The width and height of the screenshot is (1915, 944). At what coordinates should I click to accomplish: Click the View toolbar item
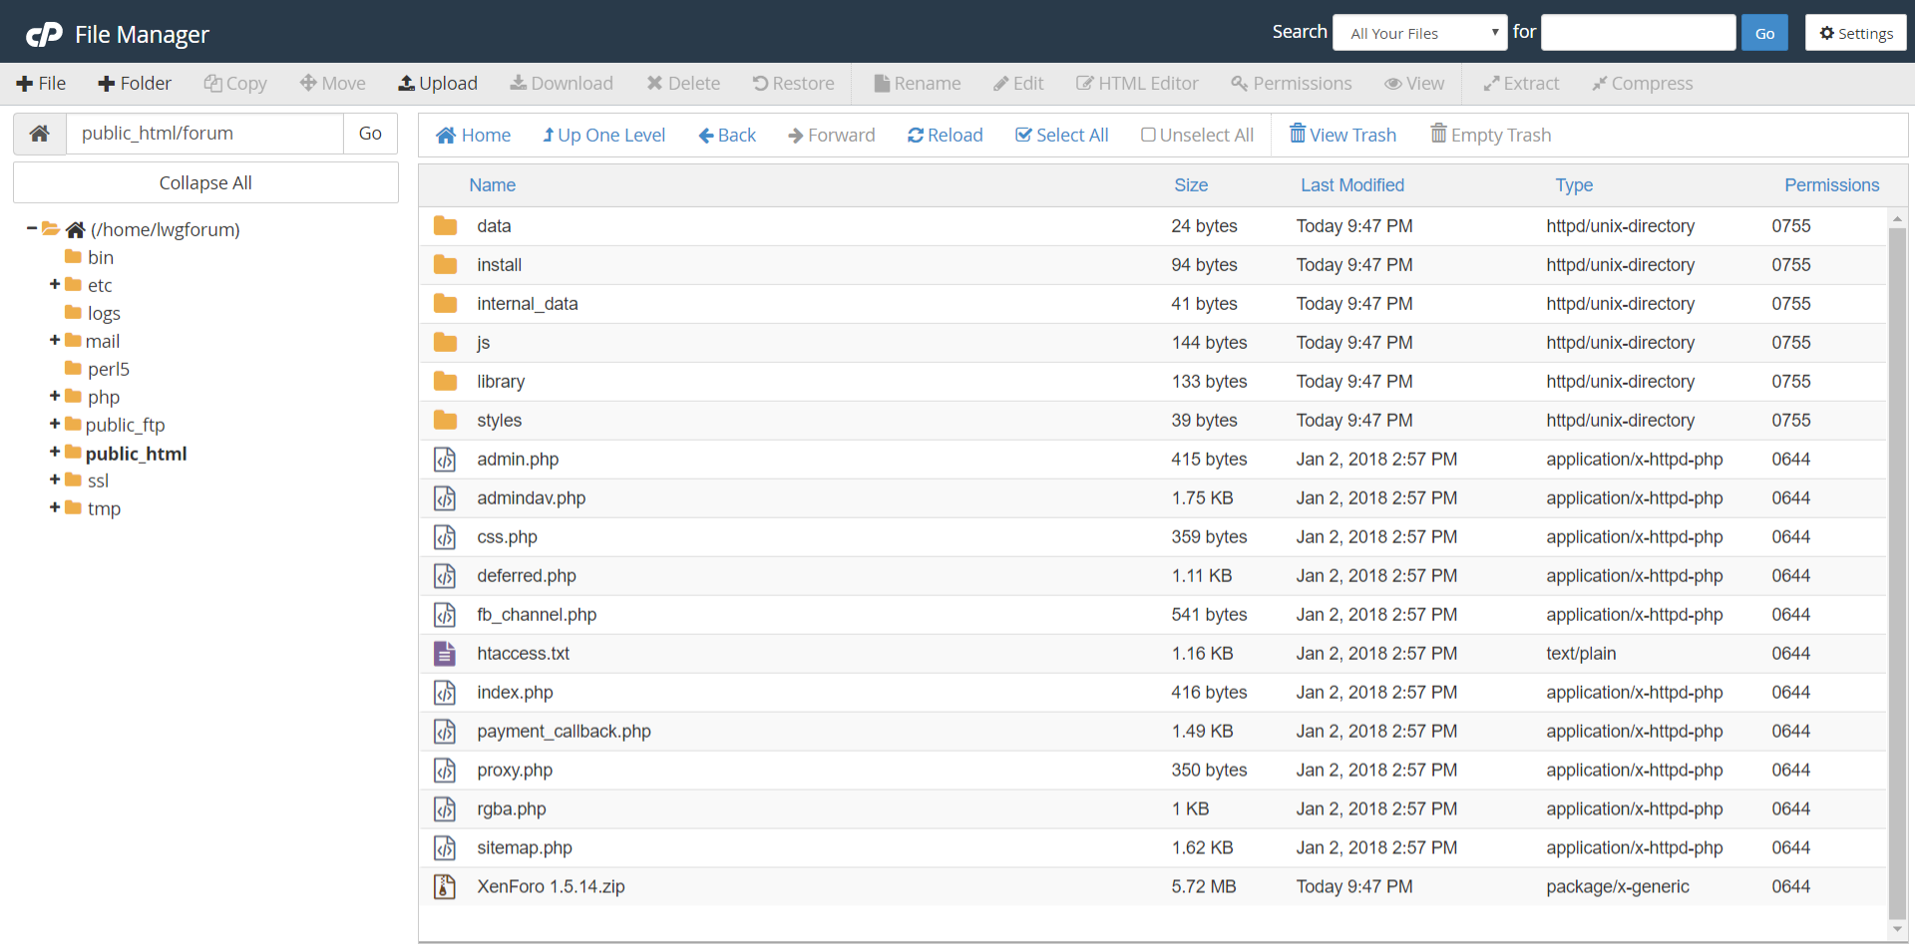coord(1414,84)
